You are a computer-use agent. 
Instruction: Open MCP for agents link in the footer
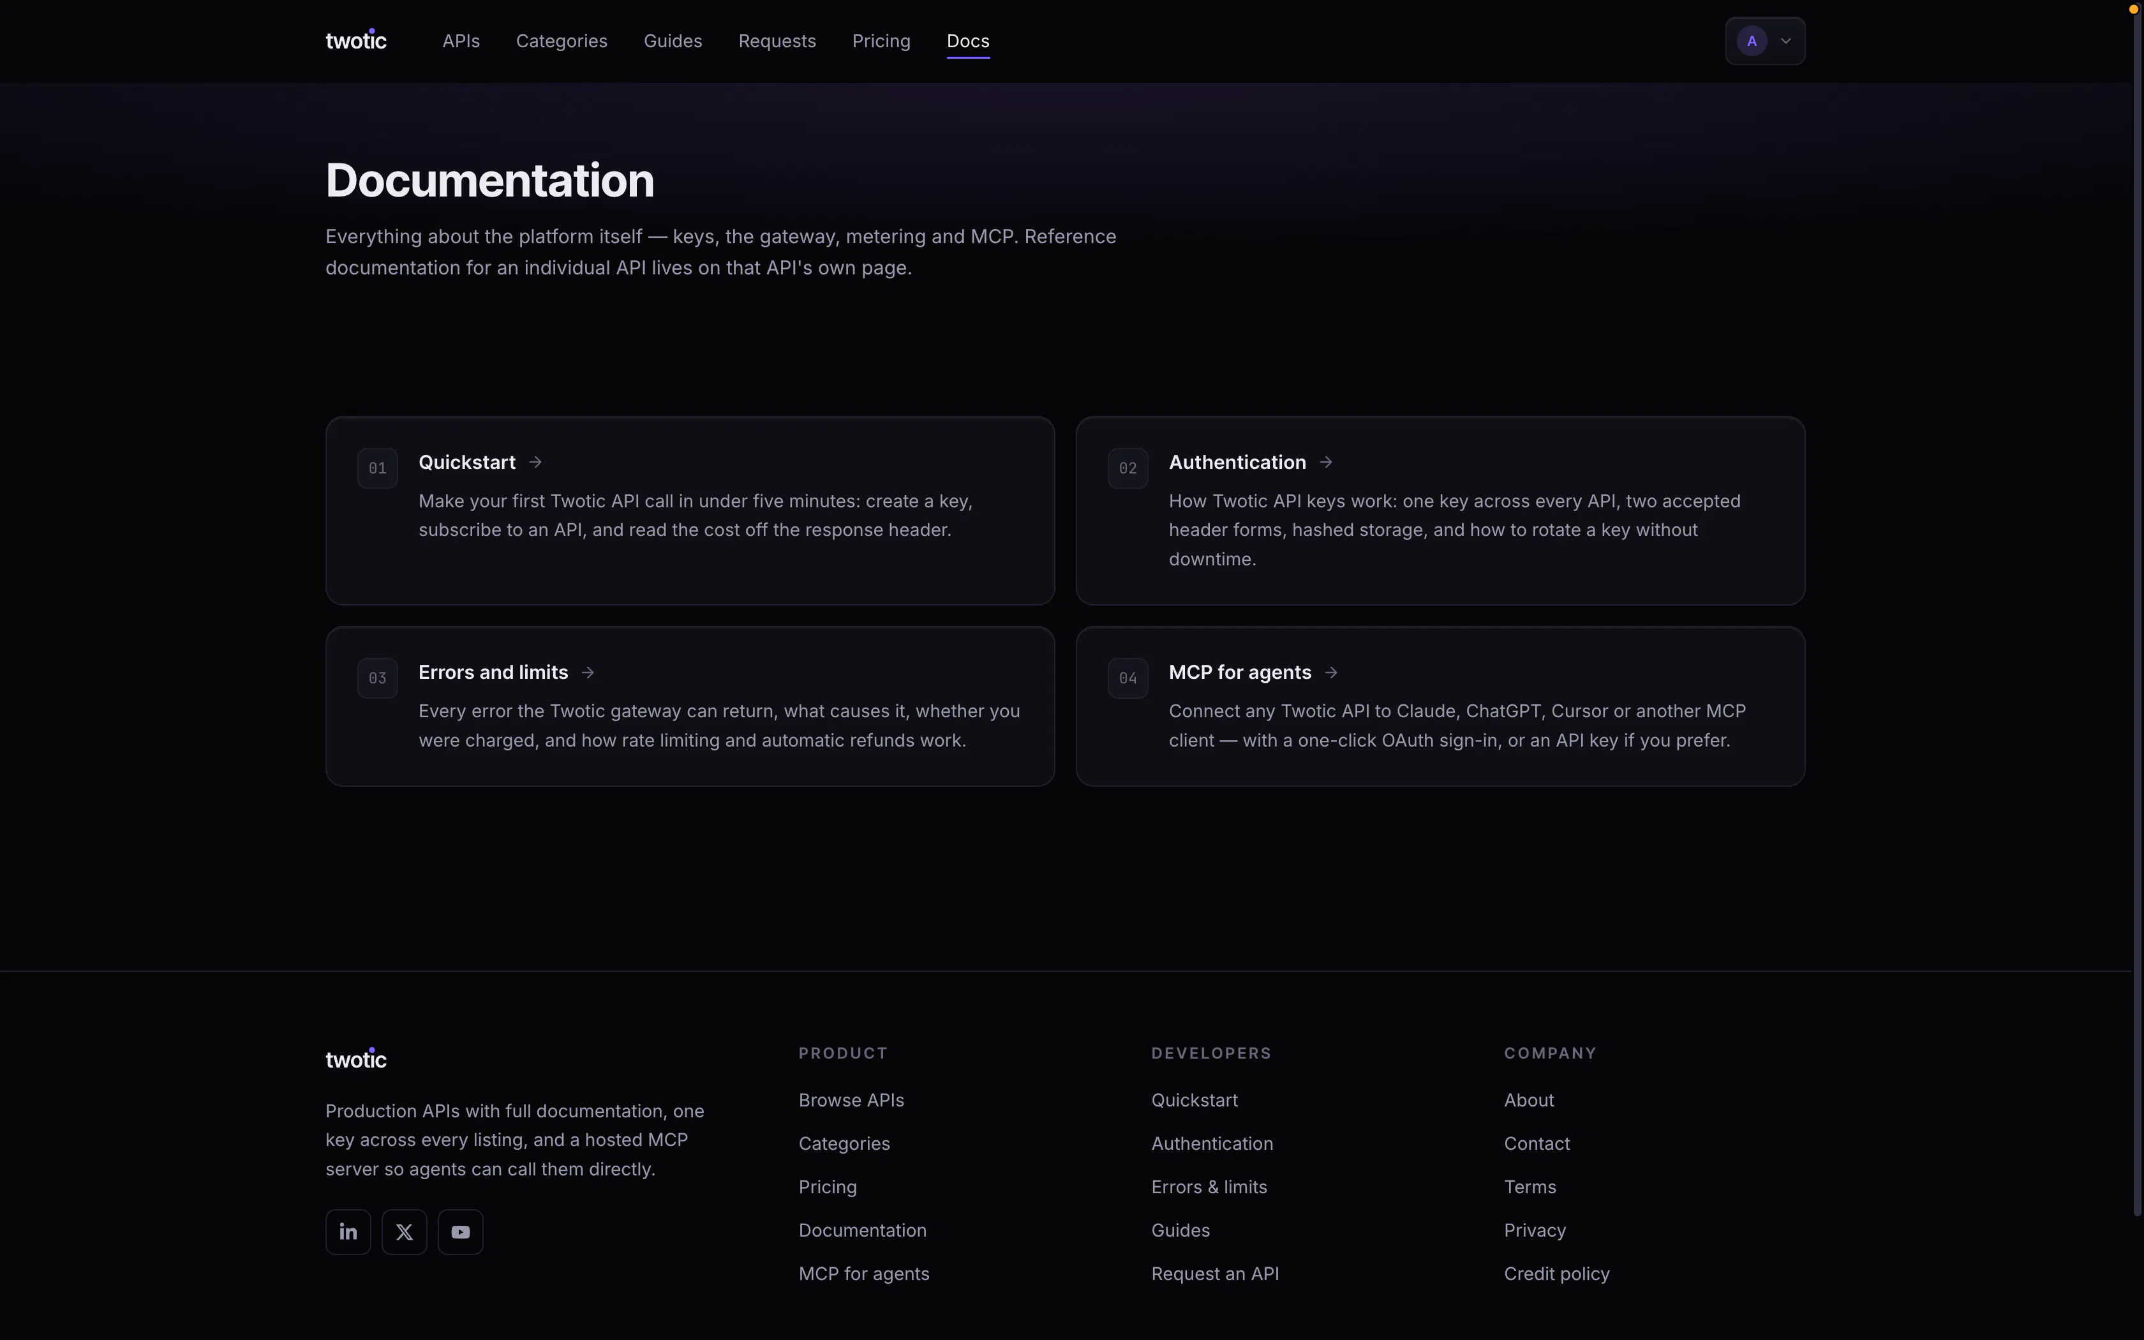[864, 1274]
